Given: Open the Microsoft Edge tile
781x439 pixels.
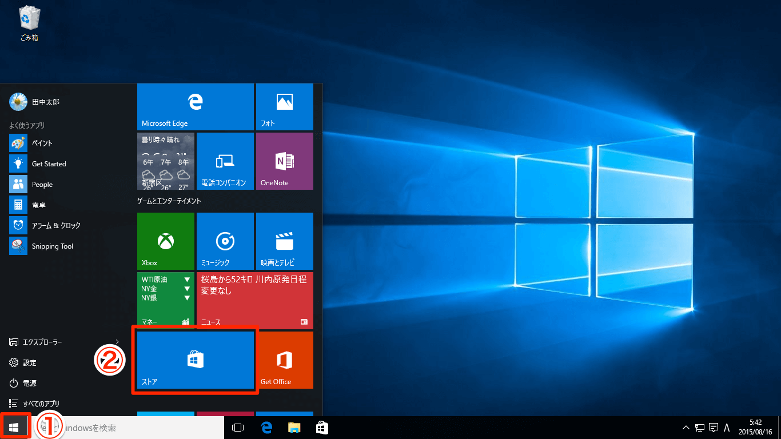Looking at the screenshot, I should click(196, 107).
